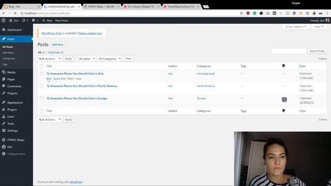Screen dimensions: 331x186
Task: Sort by comments icon in table header
Action: pyautogui.click(x=283, y=66)
